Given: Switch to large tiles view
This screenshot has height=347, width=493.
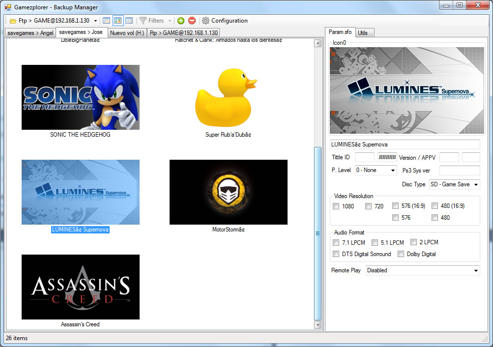Looking at the screenshot, I should [x=117, y=21].
